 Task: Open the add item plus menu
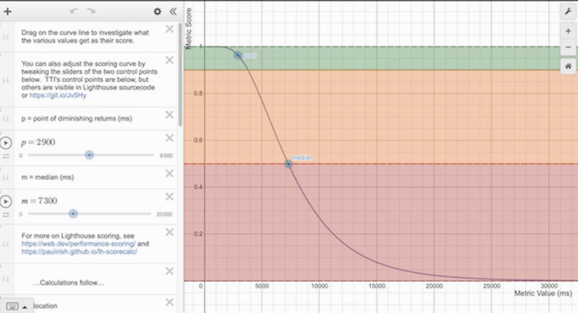click(x=7, y=11)
